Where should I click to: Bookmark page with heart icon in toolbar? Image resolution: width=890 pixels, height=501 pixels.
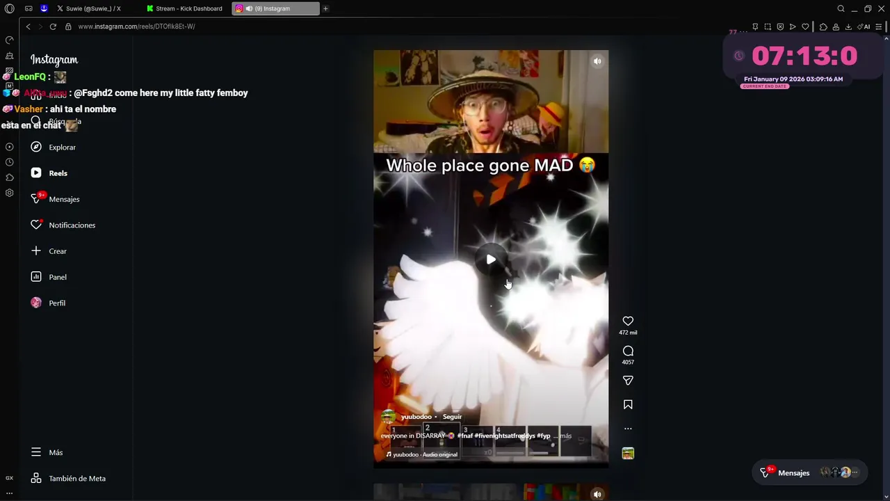coord(805,26)
